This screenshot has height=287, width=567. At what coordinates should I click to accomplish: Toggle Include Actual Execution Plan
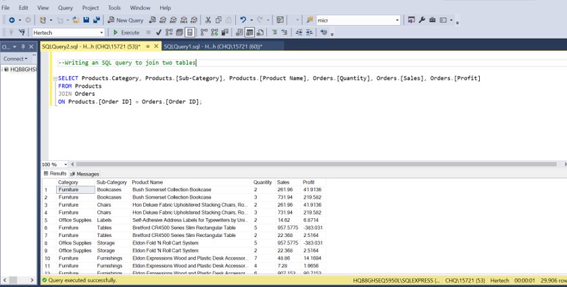coord(204,32)
